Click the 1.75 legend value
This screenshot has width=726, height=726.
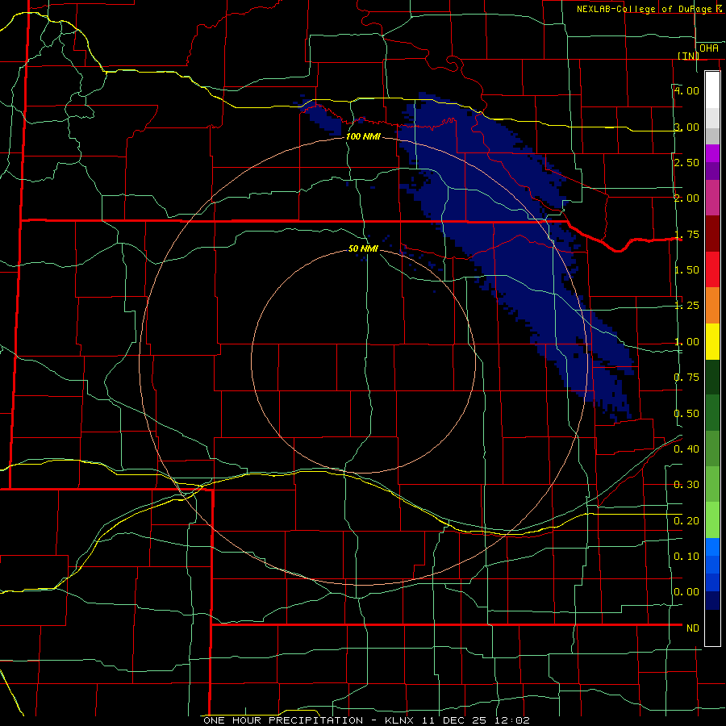tap(686, 234)
